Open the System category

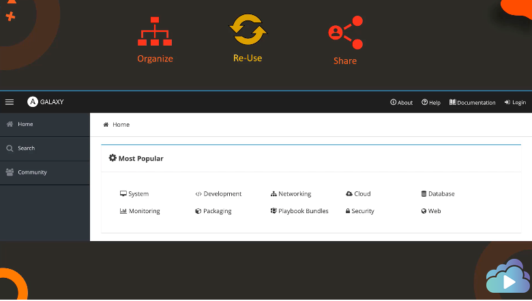134,194
